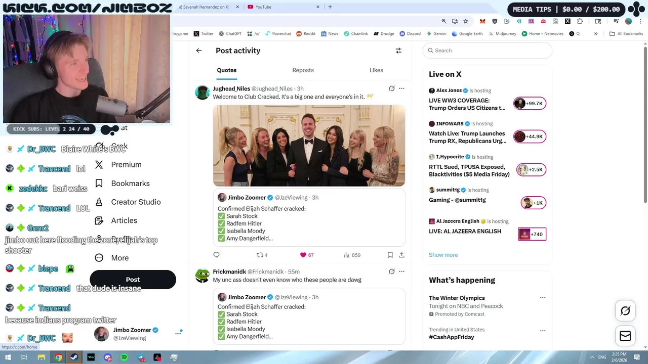Open the group photo in Jughead_Niles' post

pos(309,146)
